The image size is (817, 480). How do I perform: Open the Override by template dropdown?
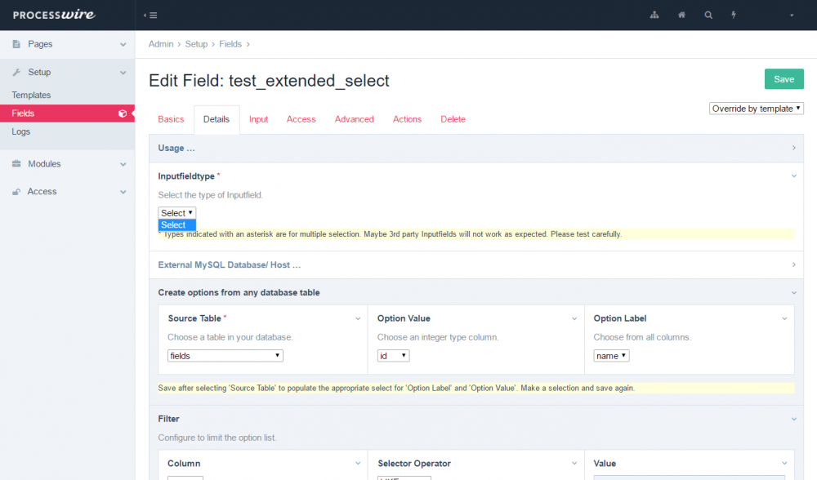(x=757, y=109)
